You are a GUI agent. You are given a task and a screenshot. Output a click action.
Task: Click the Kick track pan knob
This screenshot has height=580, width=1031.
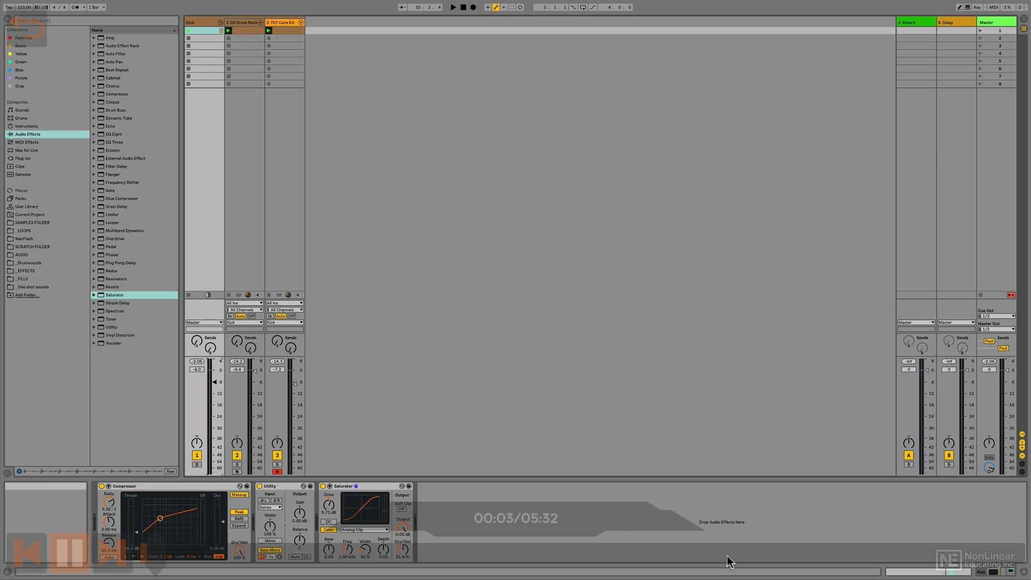click(197, 443)
